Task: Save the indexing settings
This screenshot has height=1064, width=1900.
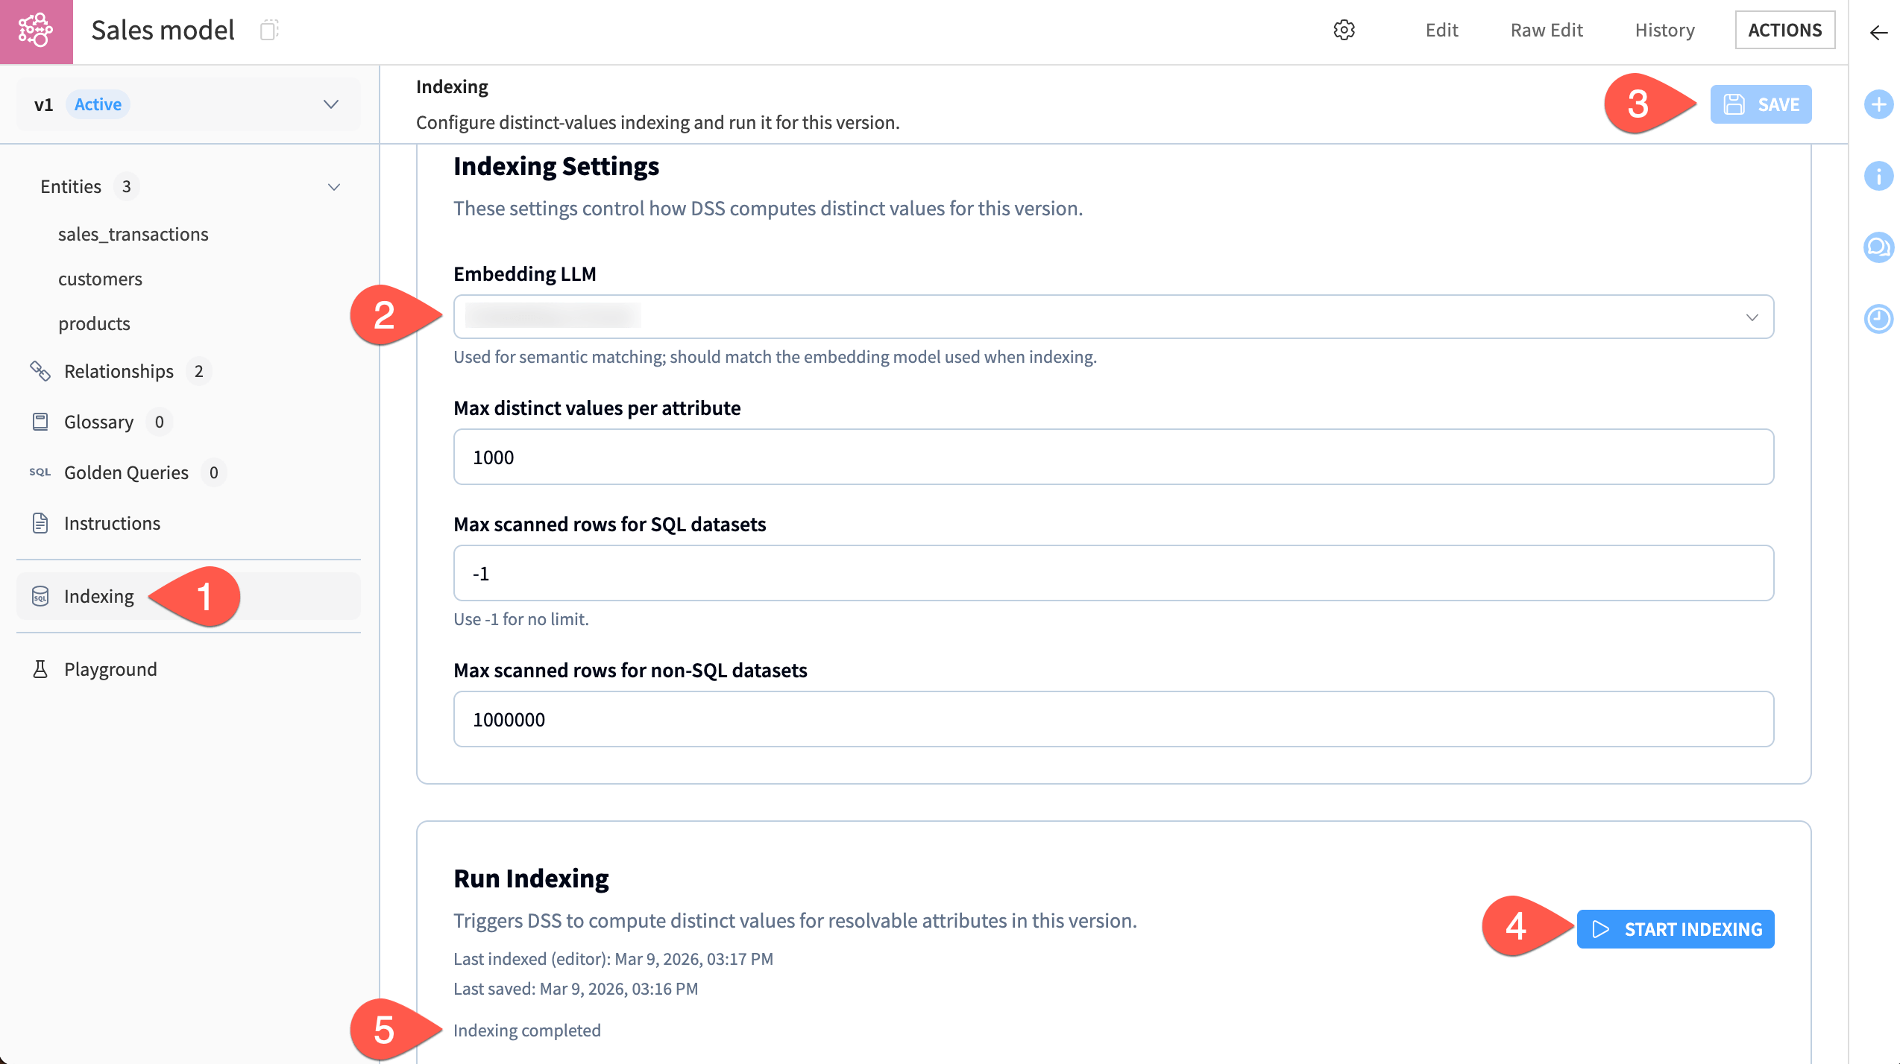Action: pos(1761,104)
